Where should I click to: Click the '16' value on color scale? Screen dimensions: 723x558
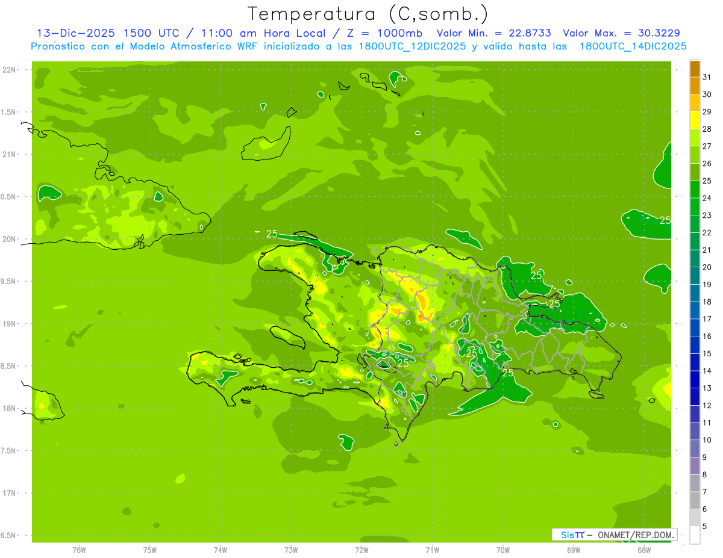click(x=707, y=336)
